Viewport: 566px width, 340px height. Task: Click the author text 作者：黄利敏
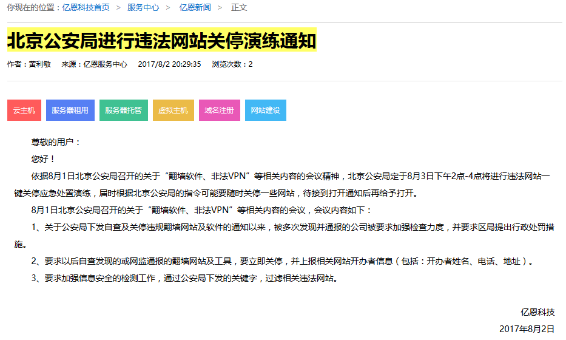tap(29, 64)
